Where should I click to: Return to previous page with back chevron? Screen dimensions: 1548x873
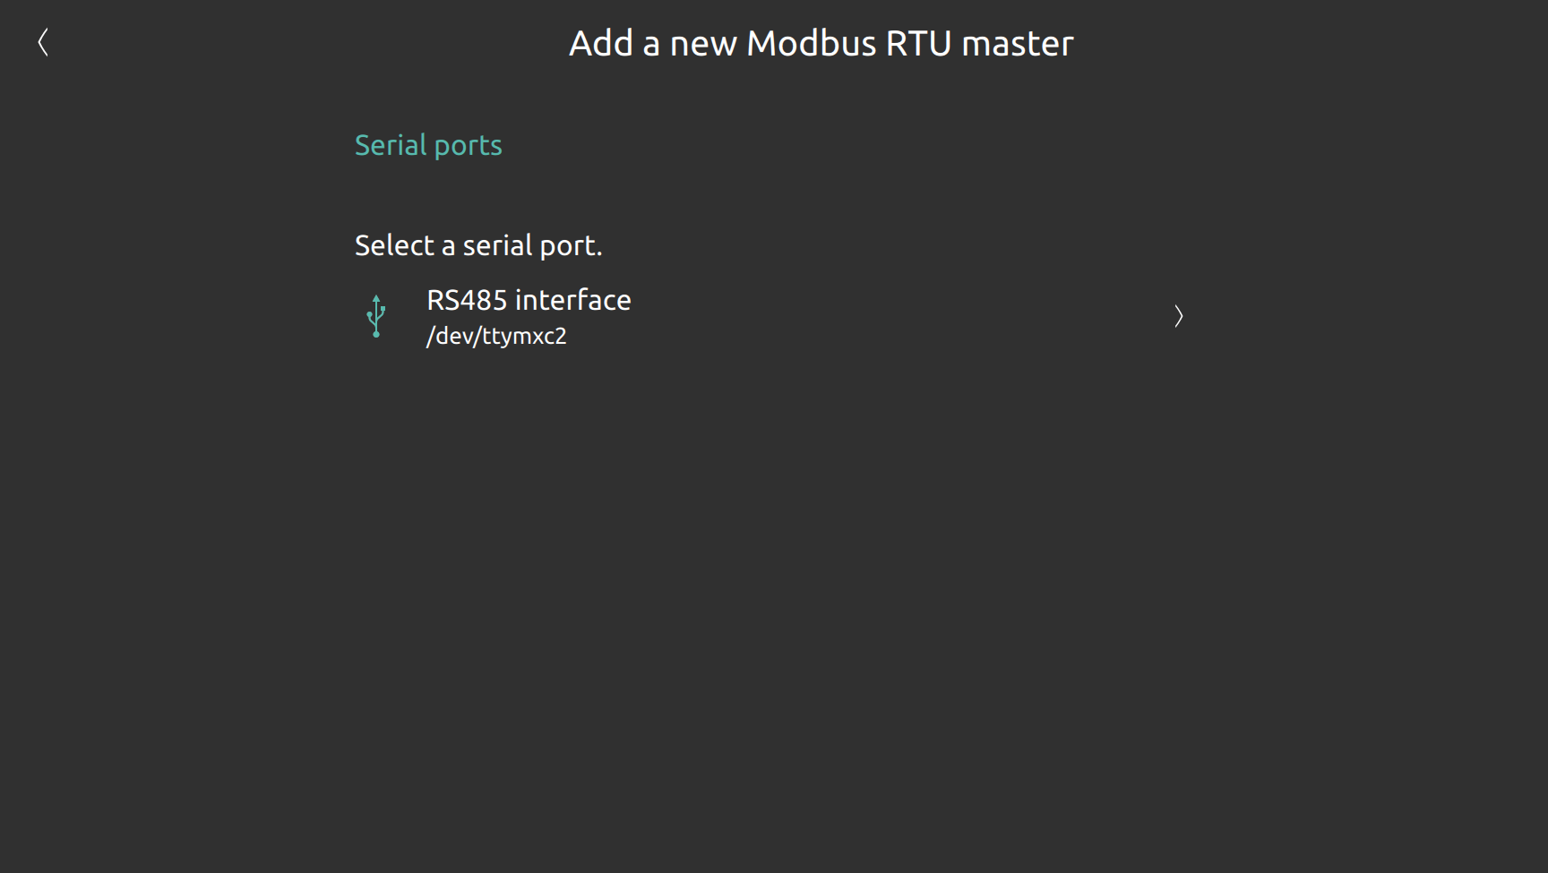tap(43, 42)
